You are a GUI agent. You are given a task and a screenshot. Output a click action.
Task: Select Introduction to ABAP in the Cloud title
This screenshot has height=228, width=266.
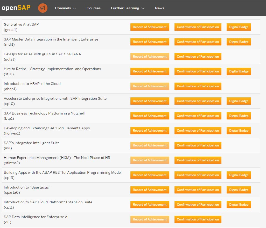(32, 84)
